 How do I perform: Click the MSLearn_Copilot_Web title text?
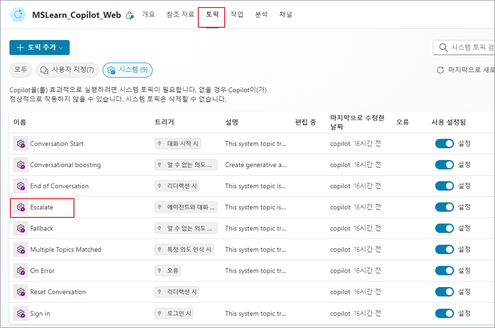coord(76,15)
